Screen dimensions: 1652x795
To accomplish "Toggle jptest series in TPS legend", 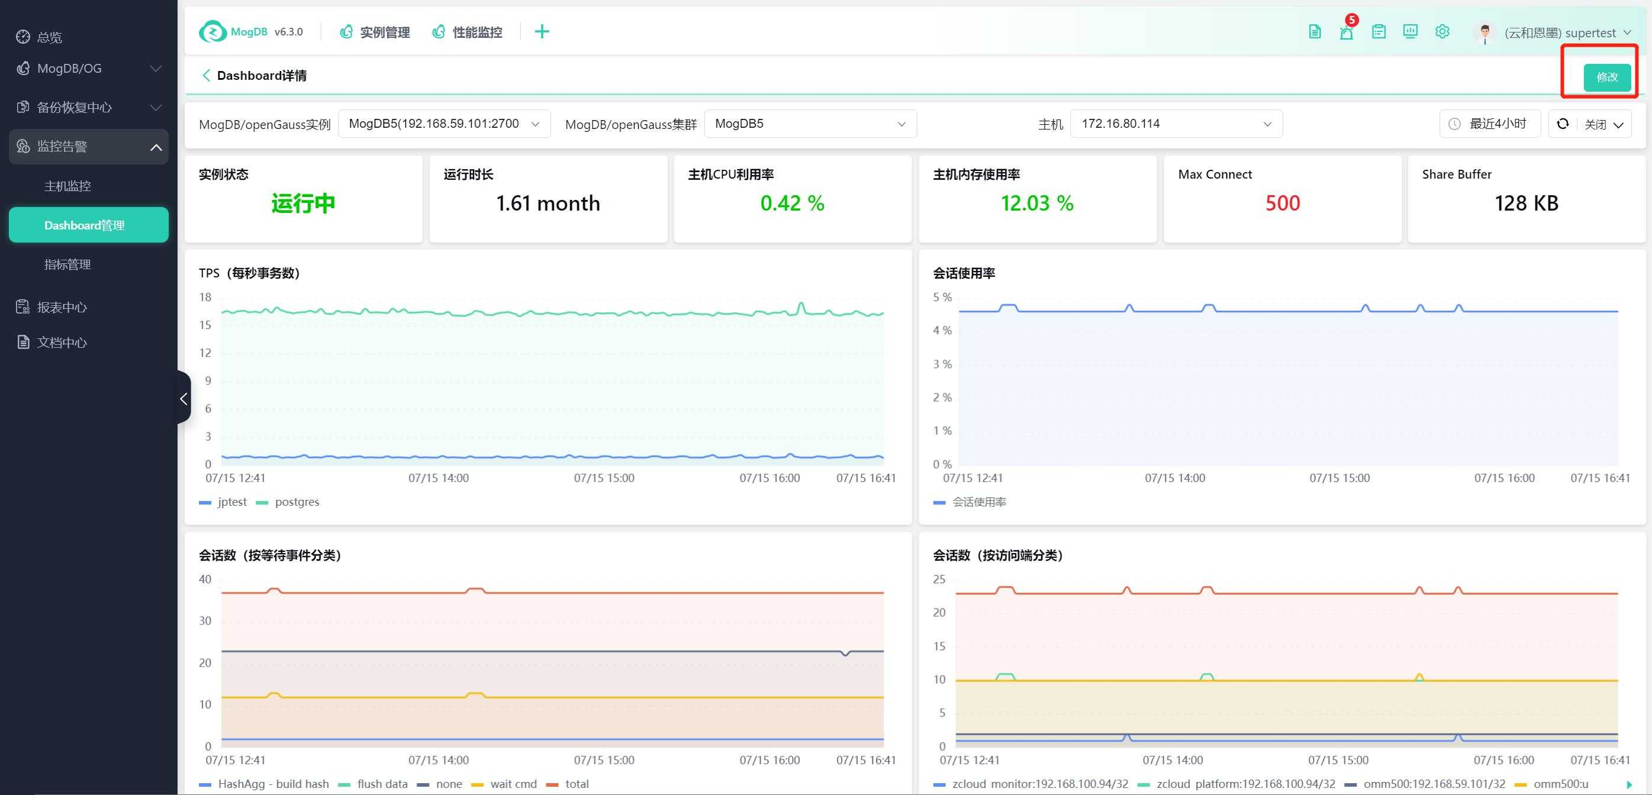I will (x=223, y=502).
